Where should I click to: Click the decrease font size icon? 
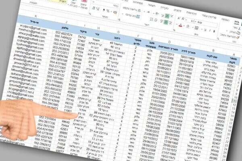pos(183,19)
